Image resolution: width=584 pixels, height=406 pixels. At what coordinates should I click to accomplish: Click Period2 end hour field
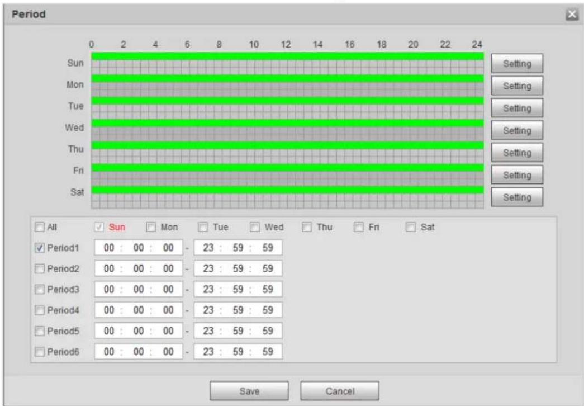pos(208,269)
